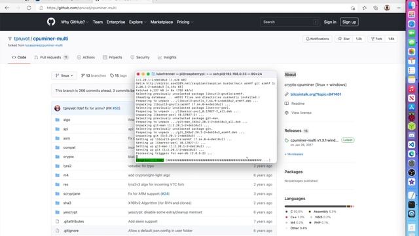Open the sha3 folder
The width and height of the screenshot is (419, 236).
tap(67, 203)
